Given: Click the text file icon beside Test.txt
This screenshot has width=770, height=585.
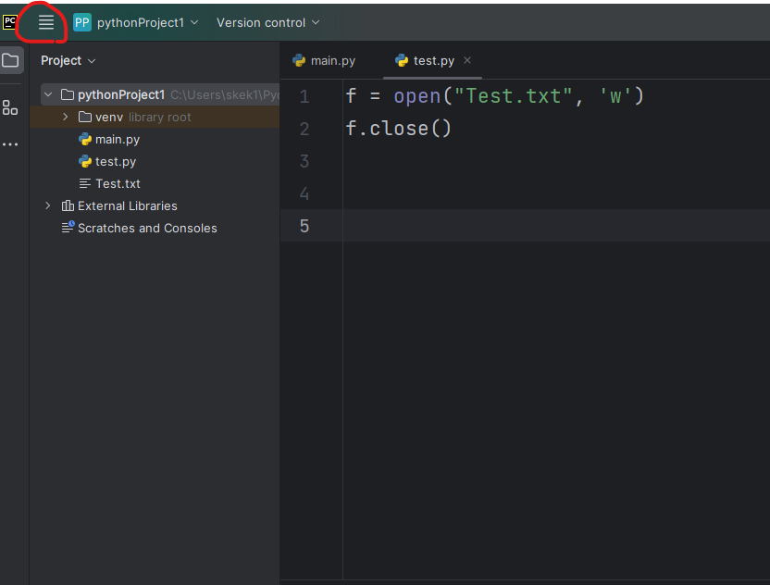Looking at the screenshot, I should (x=85, y=183).
